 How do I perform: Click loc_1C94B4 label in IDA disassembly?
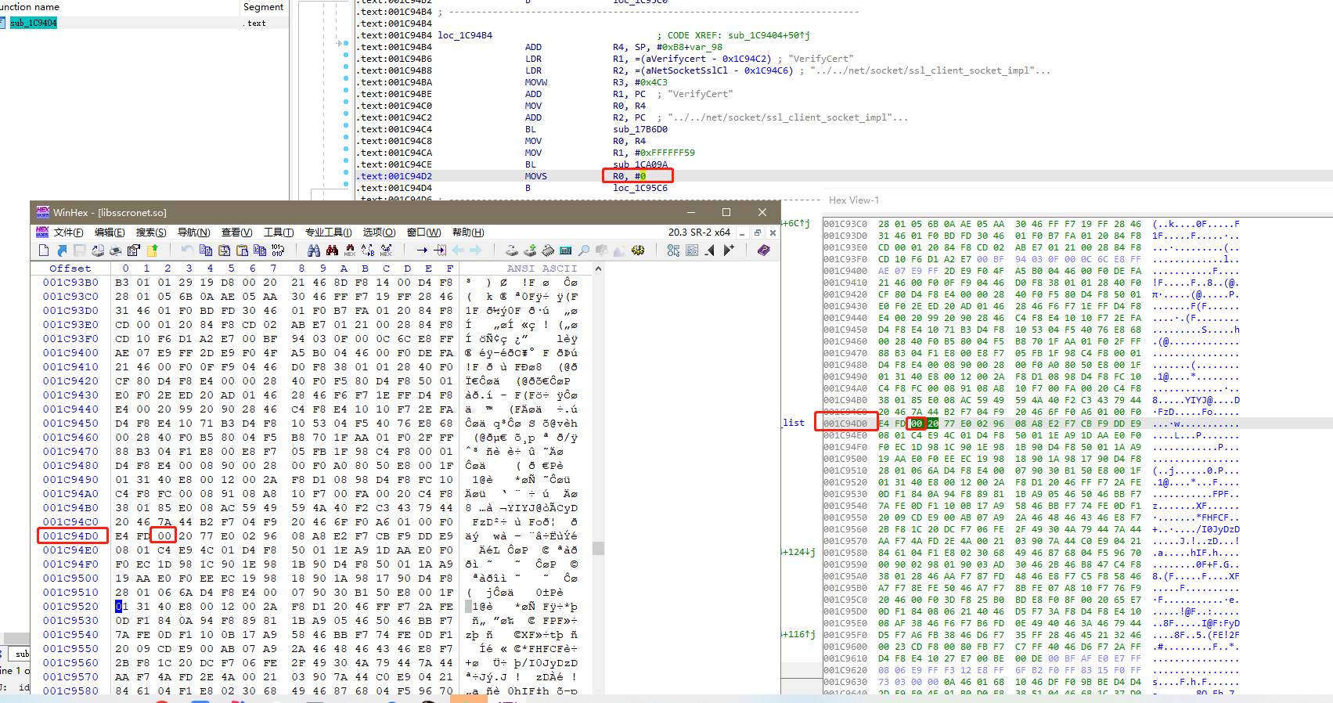465,35
